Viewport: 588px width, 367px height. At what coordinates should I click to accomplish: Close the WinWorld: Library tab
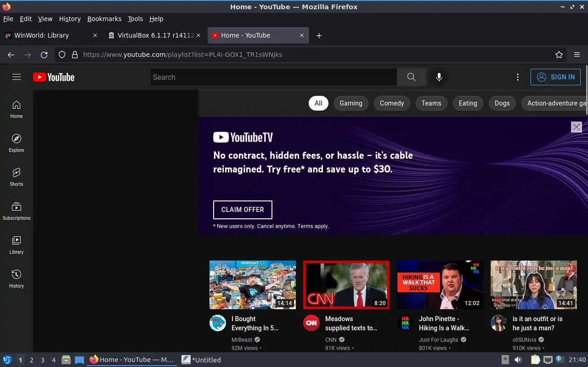[95, 35]
